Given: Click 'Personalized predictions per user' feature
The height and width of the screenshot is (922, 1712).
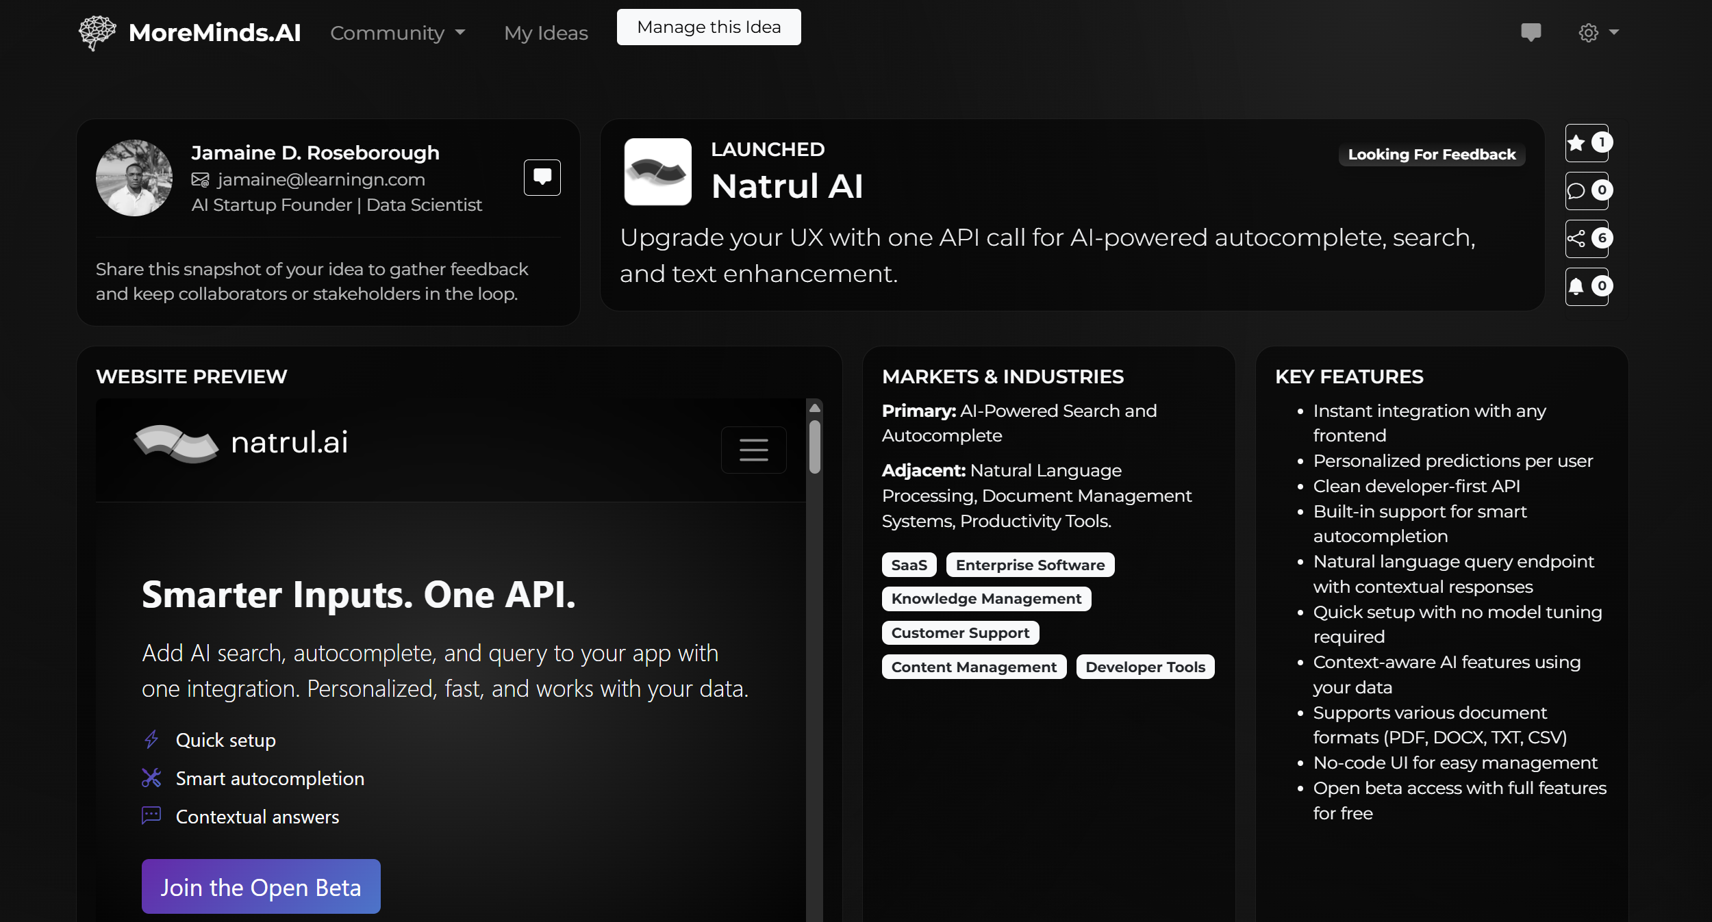Looking at the screenshot, I should tap(1452, 461).
